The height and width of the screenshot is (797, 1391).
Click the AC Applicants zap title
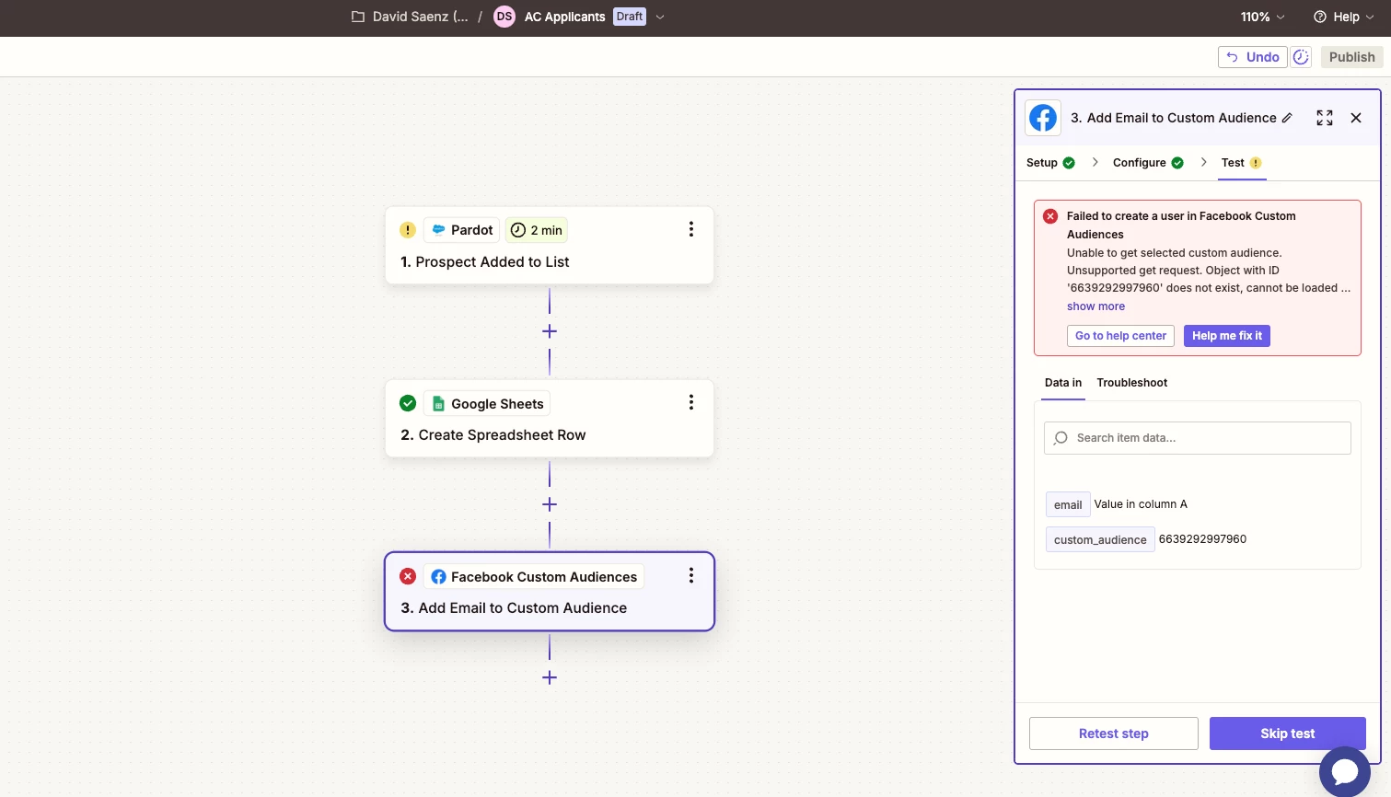point(564,17)
